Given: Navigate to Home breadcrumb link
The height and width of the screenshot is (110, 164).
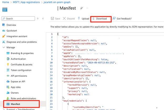Looking at the screenshot, I should (5, 2).
